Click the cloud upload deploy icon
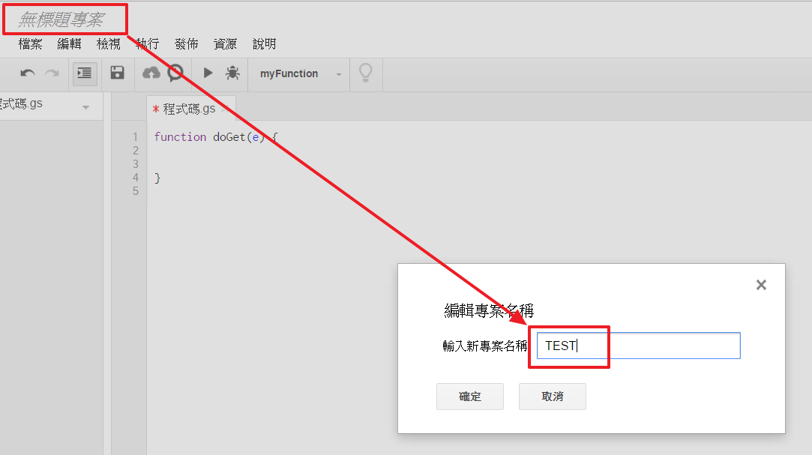The width and height of the screenshot is (812, 455). coord(151,73)
